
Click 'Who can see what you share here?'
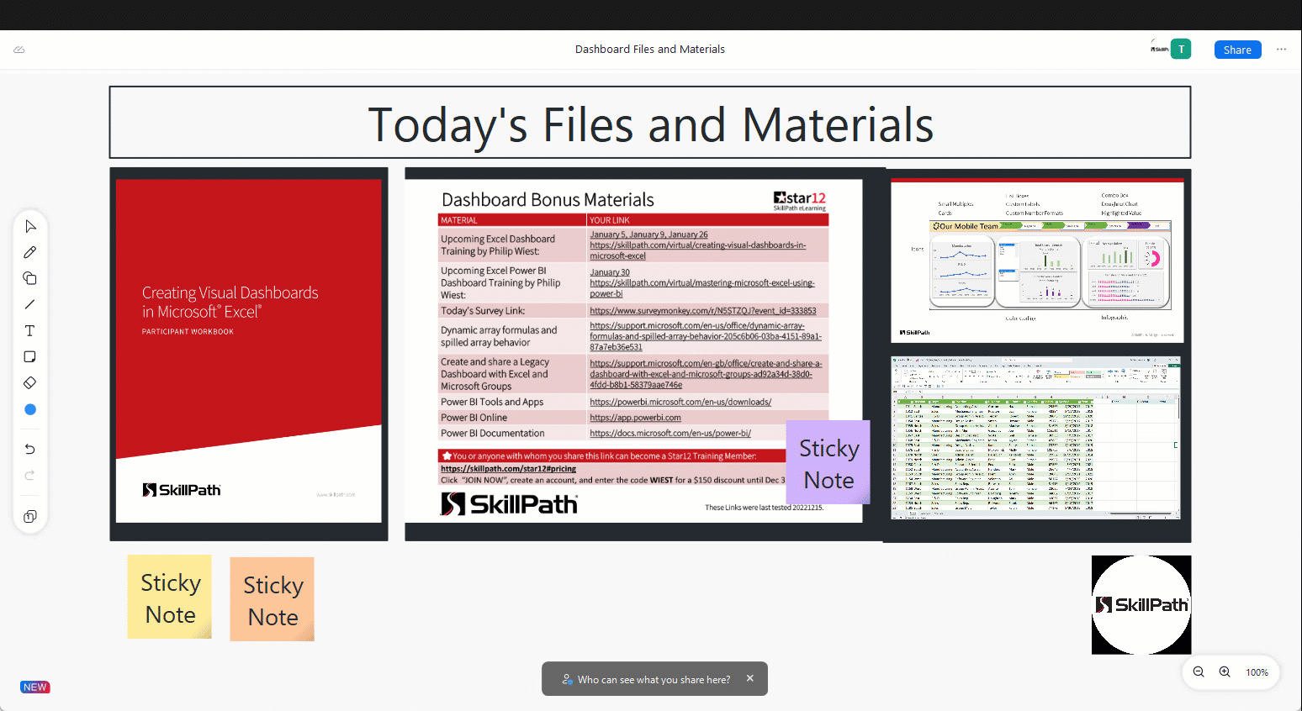click(x=654, y=679)
